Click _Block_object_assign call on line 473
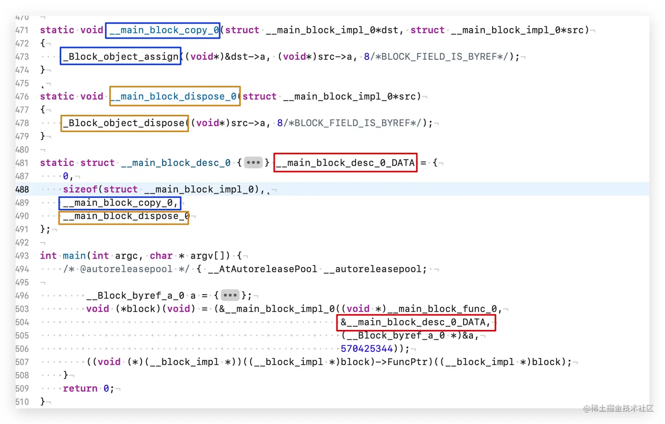Viewport: 665px width, 424px height. 121,56
